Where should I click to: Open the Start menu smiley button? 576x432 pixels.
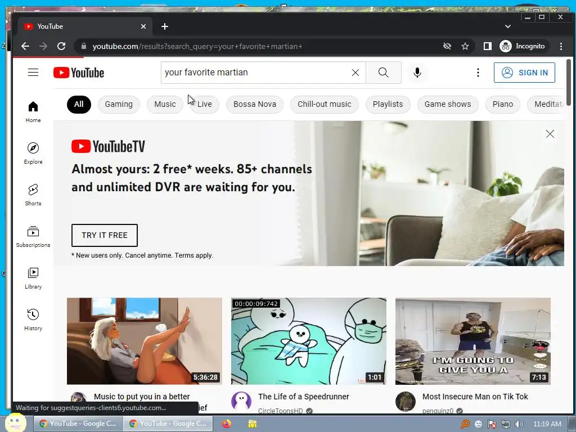point(15,423)
